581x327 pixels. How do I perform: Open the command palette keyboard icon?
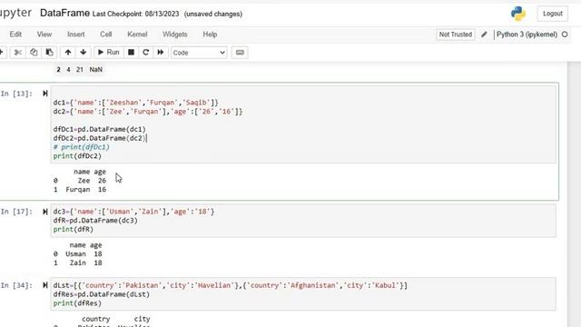(x=240, y=53)
